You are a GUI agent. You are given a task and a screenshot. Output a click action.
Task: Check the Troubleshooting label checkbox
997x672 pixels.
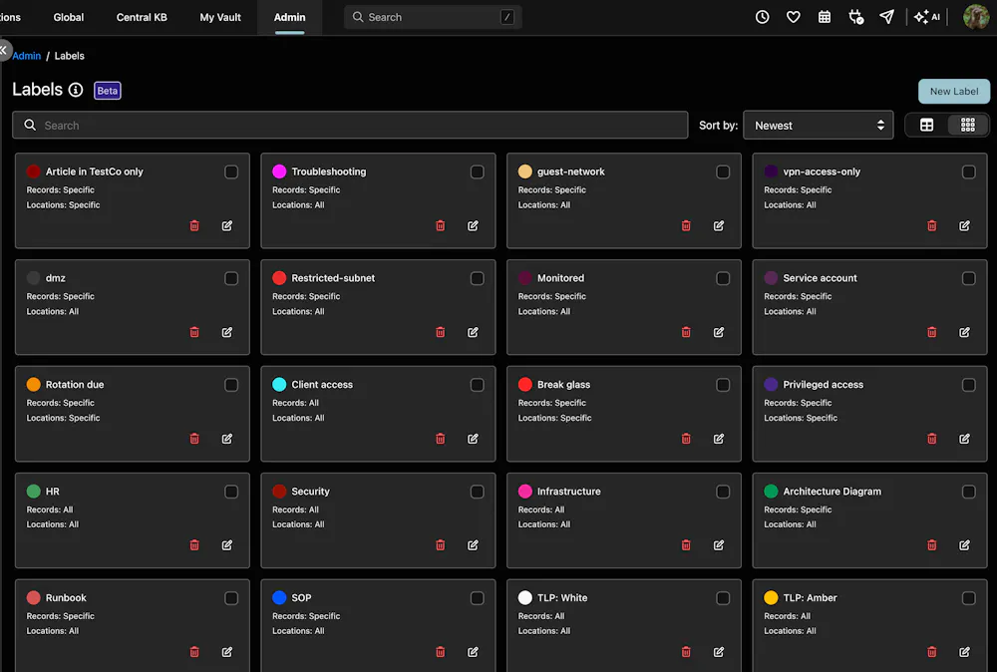(477, 171)
